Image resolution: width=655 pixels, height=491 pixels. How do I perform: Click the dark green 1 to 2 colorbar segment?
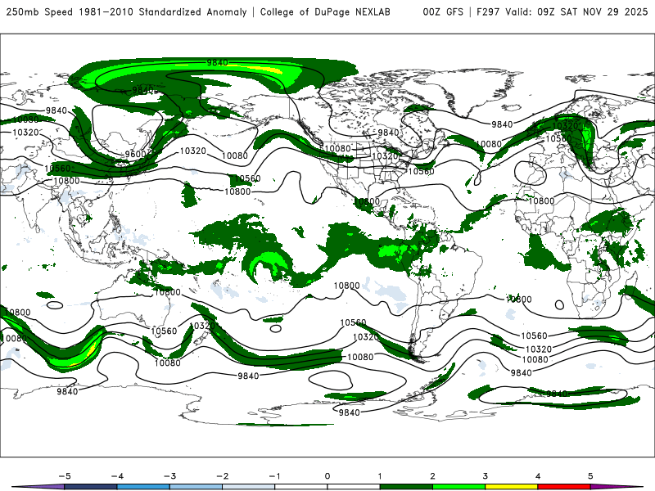(406, 487)
